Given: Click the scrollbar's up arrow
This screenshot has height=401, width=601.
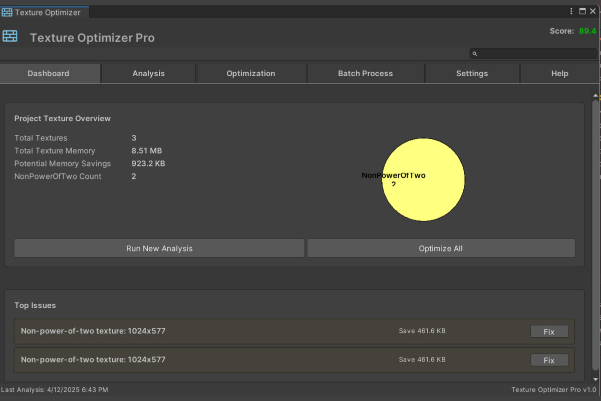Looking at the screenshot, I should (x=595, y=95).
